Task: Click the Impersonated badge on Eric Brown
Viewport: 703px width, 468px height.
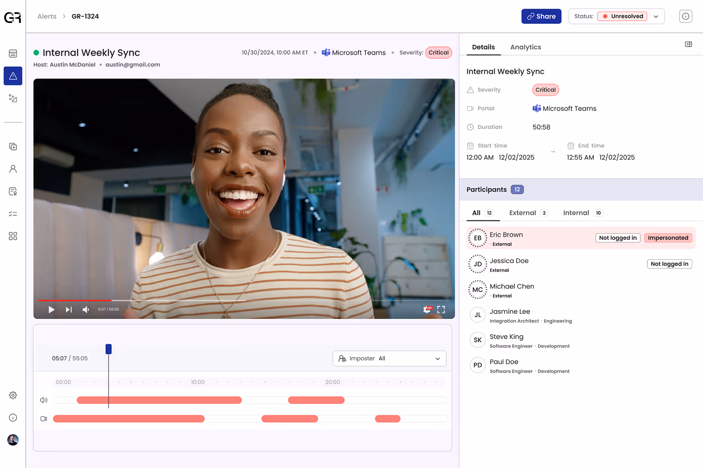Action: 668,238
